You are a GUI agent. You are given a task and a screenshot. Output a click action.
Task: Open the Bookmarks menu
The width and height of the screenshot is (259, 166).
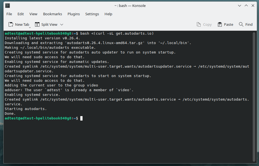[53, 14]
